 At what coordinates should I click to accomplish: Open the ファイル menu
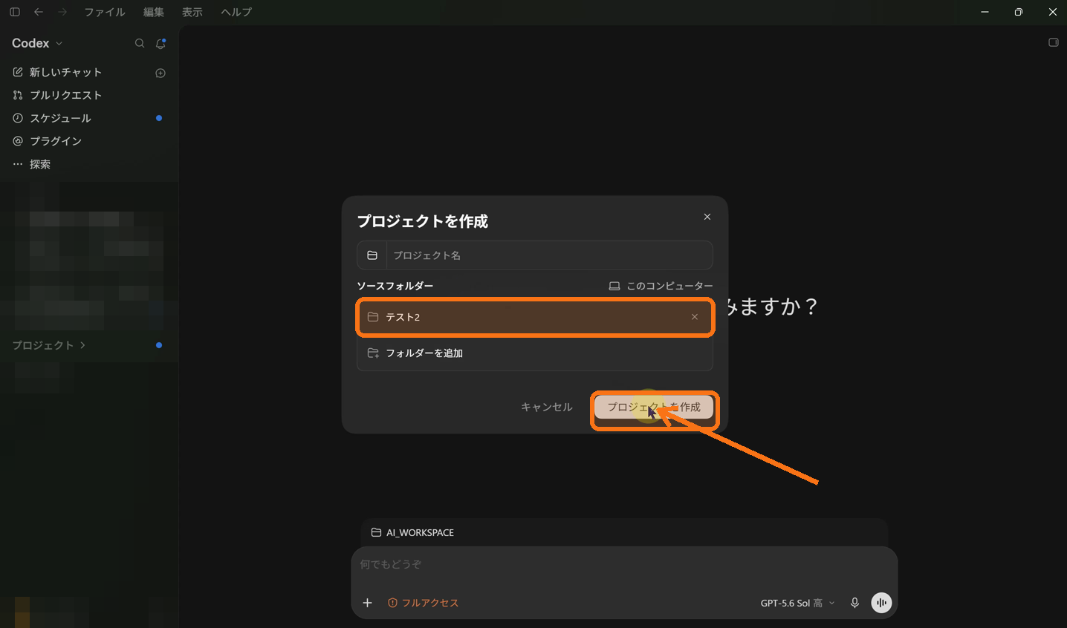click(105, 12)
